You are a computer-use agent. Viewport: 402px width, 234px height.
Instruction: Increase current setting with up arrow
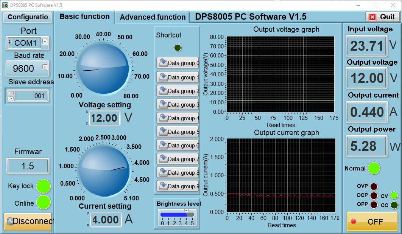click(x=88, y=214)
